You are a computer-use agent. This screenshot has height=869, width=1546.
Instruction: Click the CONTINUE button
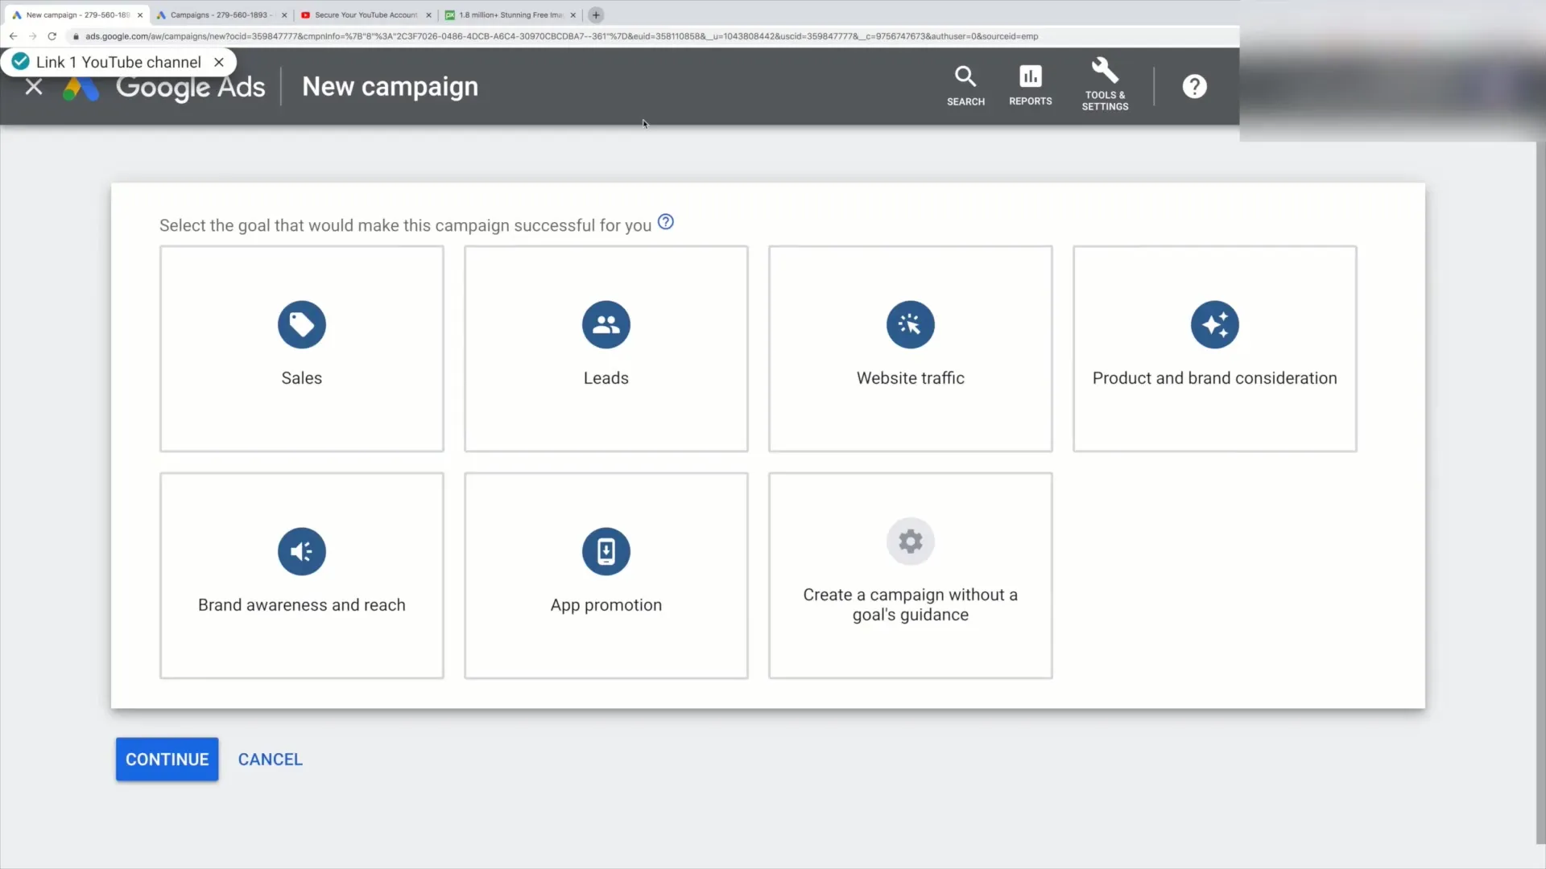167,759
